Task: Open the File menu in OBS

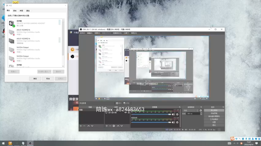Action: click(82, 33)
